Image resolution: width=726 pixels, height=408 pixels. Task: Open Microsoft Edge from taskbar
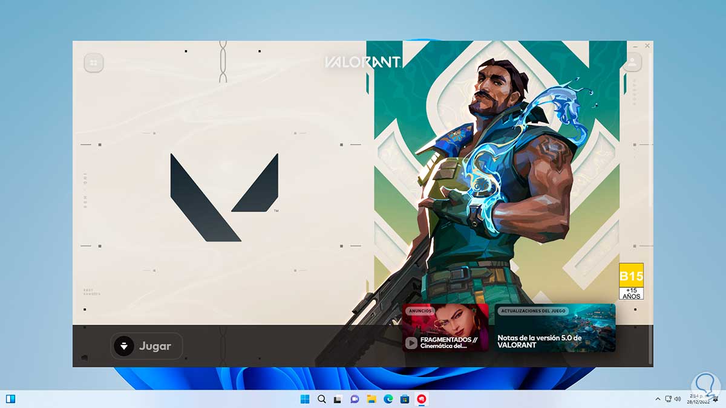(x=388, y=399)
